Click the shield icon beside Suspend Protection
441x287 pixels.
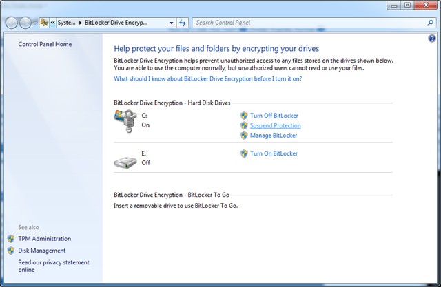[244, 125]
